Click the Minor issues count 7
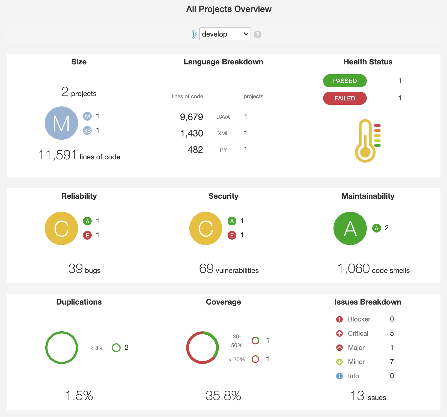Viewport: 447px width, 417px height. [x=392, y=362]
